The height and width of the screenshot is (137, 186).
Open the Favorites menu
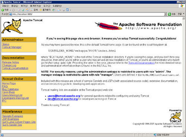tap(35, 6)
